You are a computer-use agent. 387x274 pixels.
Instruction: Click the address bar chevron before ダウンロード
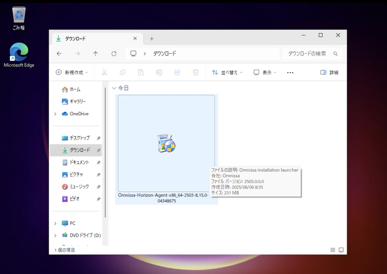coord(145,54)
